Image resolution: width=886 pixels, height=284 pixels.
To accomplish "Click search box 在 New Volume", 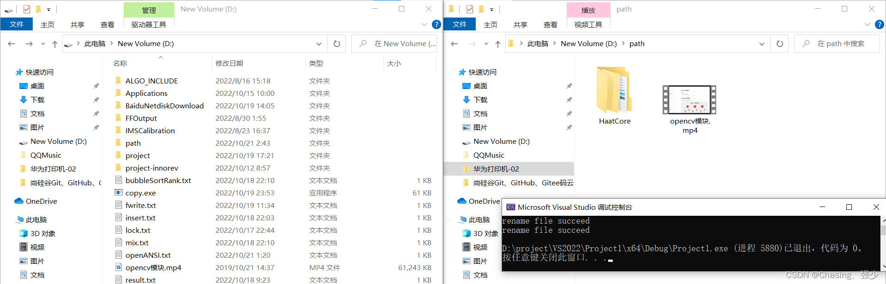I will pyautogui.click(x=394, y=44).
